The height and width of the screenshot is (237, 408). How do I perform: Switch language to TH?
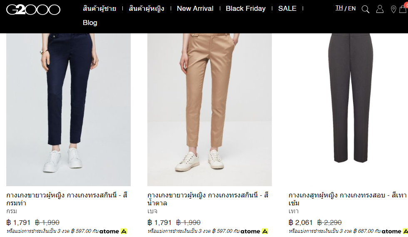coord(339,8)
